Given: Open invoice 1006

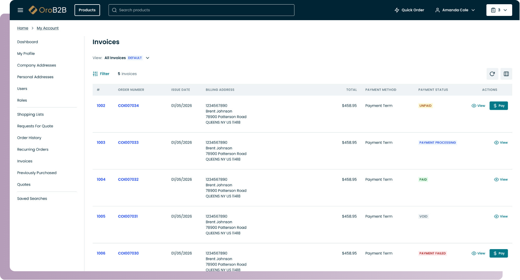Looking at the screenshot, I should [x=101, y=253].
